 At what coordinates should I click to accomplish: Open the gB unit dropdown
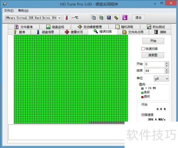(x=161, y=78)
